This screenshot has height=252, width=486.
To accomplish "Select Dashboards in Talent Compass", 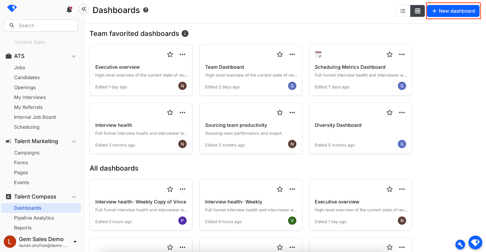I will tap(41, 208).
